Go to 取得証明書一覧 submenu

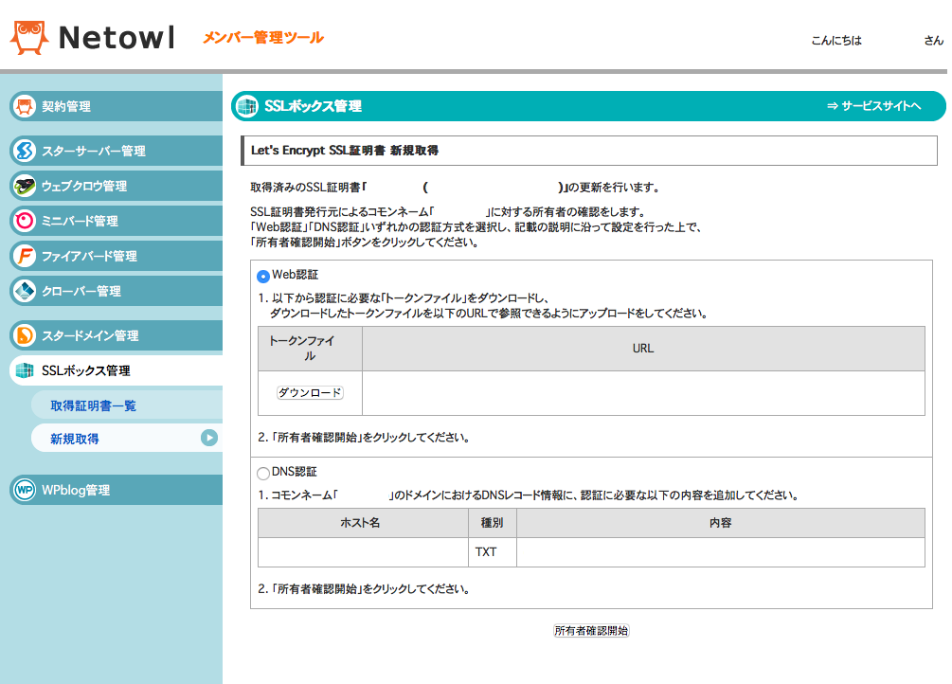coord(127,405)
